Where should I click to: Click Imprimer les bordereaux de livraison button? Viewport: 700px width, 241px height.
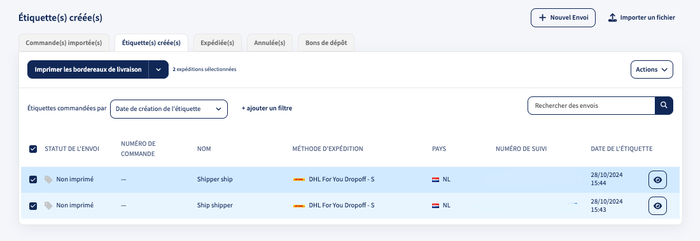pos(88,70)
